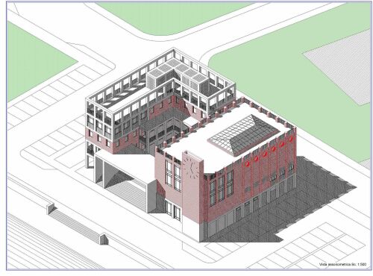Screen dimensions: 373x276
Task: Click the long low wall near the tracks
Action: coord(77,223)
